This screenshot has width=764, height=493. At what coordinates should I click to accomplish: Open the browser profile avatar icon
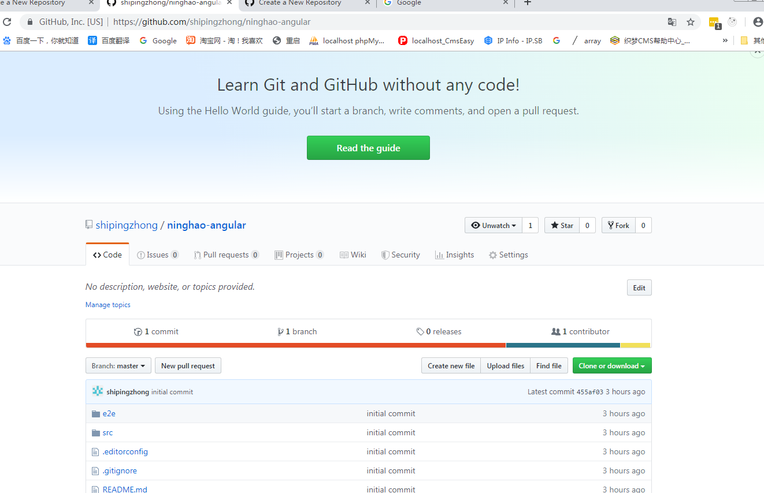coord(758,22)
